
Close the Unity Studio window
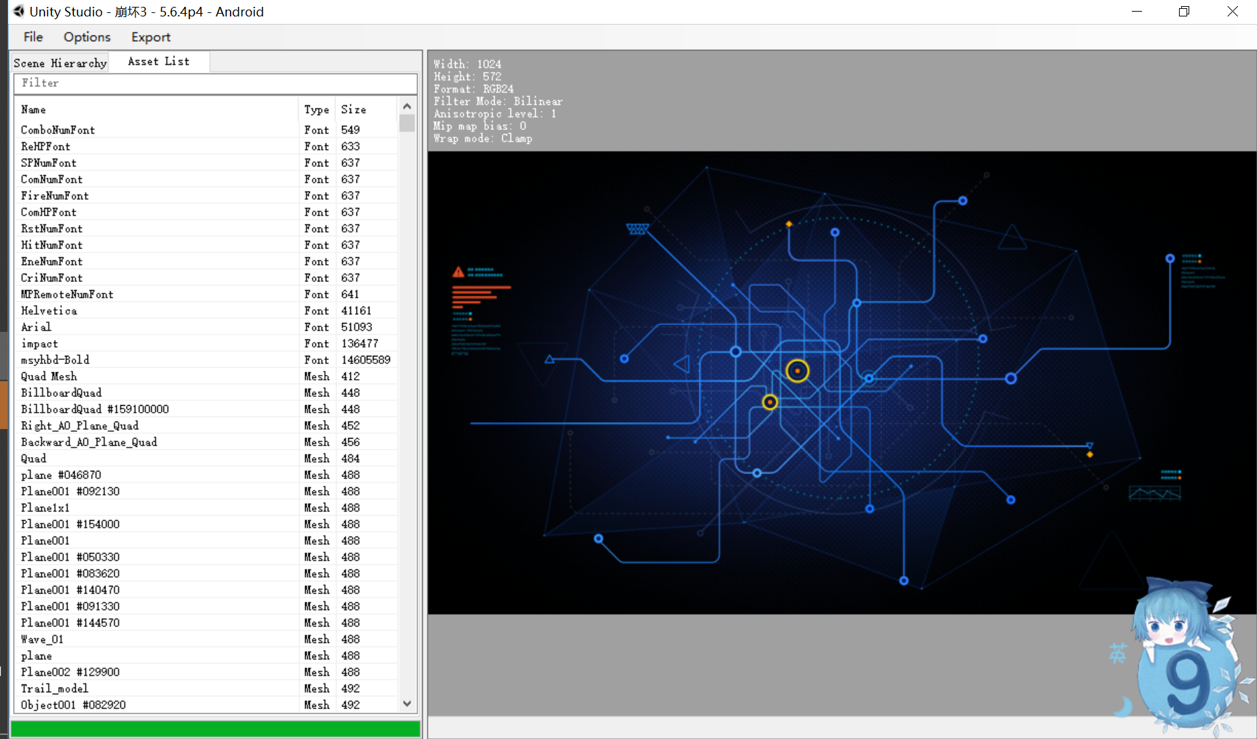point(1232,12)
